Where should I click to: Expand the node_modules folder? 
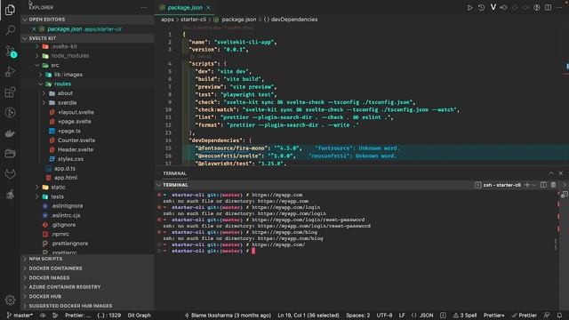(87, 55)
